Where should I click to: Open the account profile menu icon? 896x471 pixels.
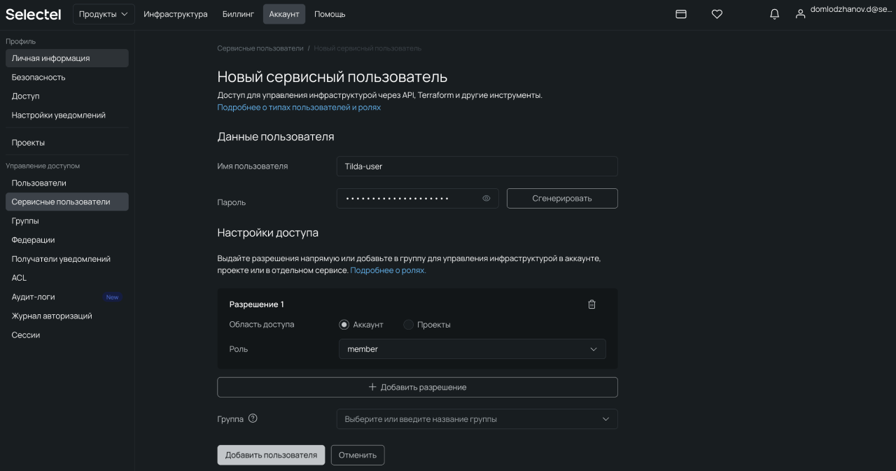pyautogui.click(x=800, y=13)
